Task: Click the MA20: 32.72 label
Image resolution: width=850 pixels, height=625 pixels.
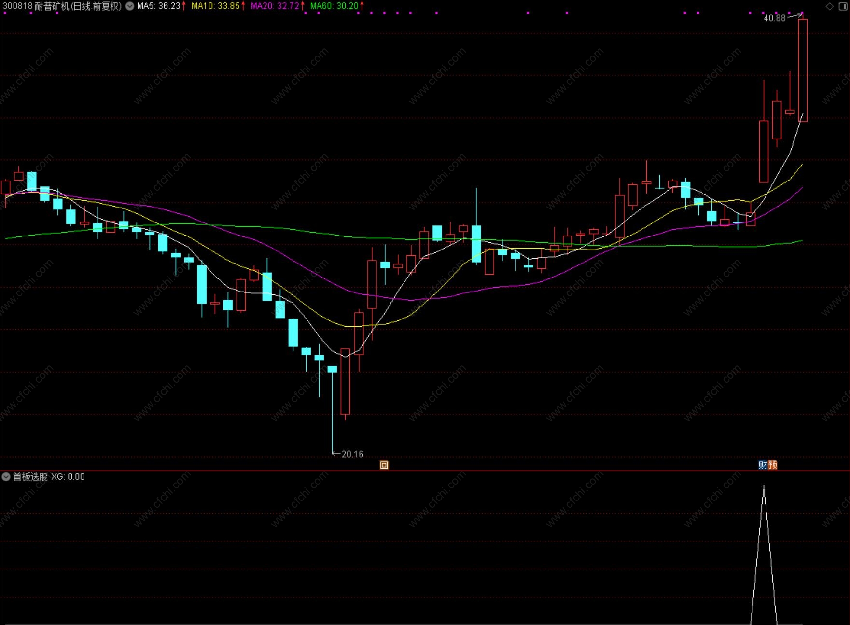Action: pyautogui.click(x=275, y=6)
